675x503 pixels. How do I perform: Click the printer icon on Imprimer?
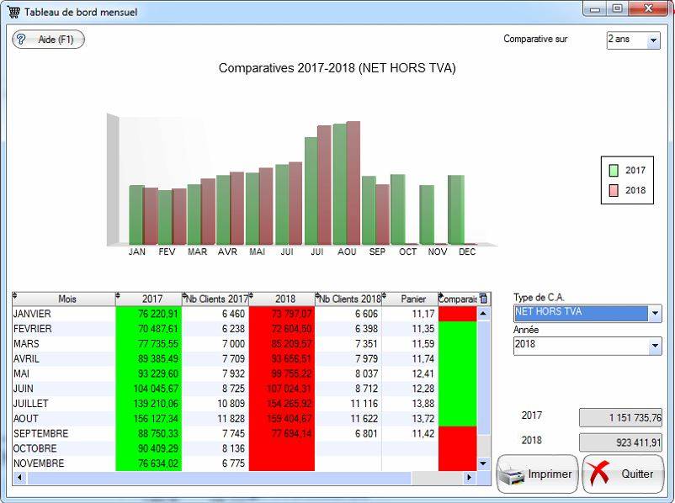513,474
